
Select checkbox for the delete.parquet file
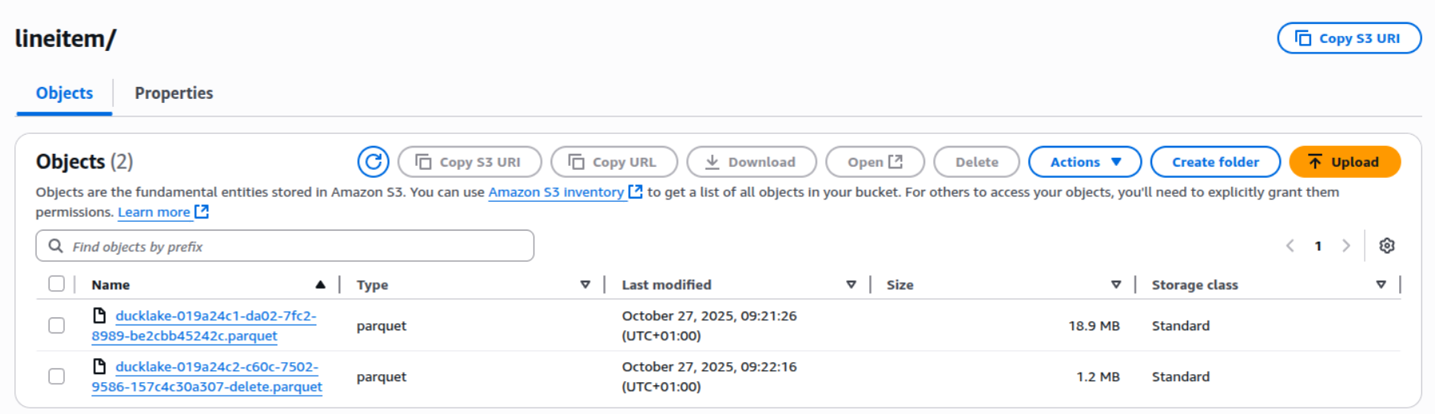[57, 377]
